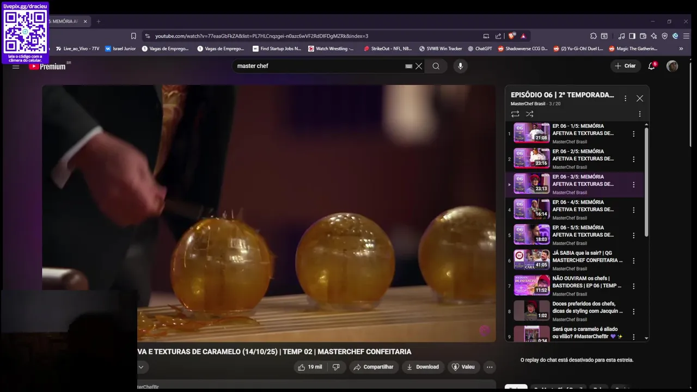This screenshot has width=697, height=392.
Task: Open the Brave Shields lion icon
Action: 511,36
